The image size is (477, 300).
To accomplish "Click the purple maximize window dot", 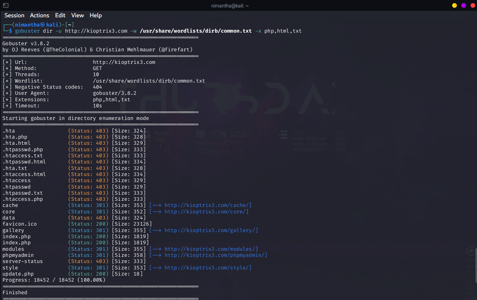I will click(463, 5).
